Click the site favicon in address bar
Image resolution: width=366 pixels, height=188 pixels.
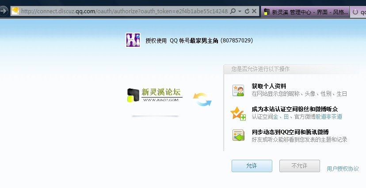pos(15,11)
